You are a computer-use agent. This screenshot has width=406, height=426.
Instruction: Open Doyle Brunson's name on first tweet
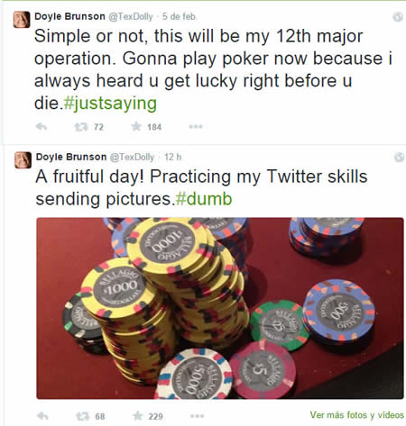coord(69,16)
